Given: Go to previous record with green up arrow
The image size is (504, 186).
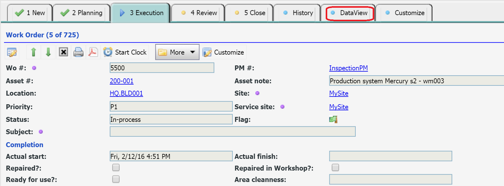Looking at the screenshot, I should click(x=34, y=52).
